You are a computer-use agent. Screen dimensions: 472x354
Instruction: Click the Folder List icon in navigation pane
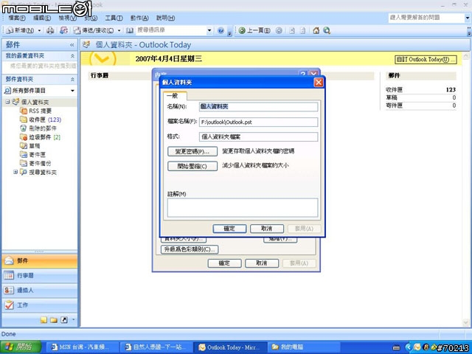click(54, 319)
